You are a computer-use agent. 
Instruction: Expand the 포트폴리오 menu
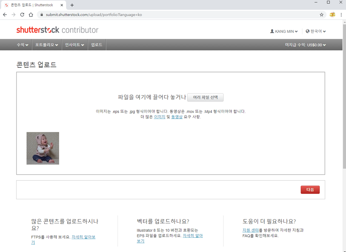pos(47,45)
